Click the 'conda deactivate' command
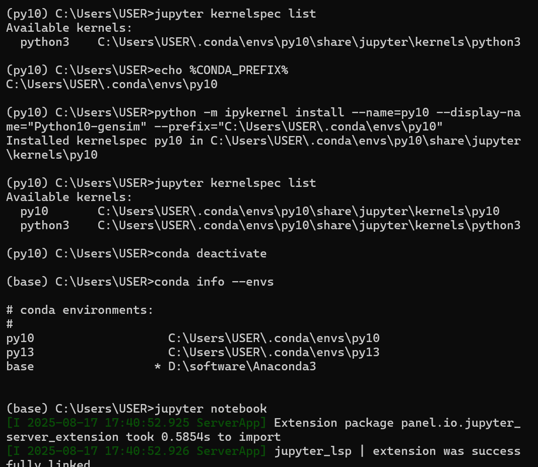 211,254
